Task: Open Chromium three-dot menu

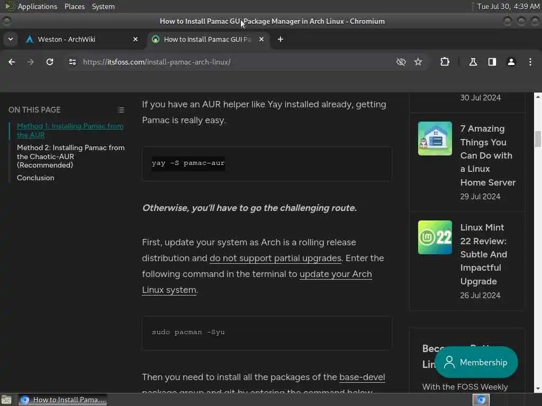Action: click(530, 62)
